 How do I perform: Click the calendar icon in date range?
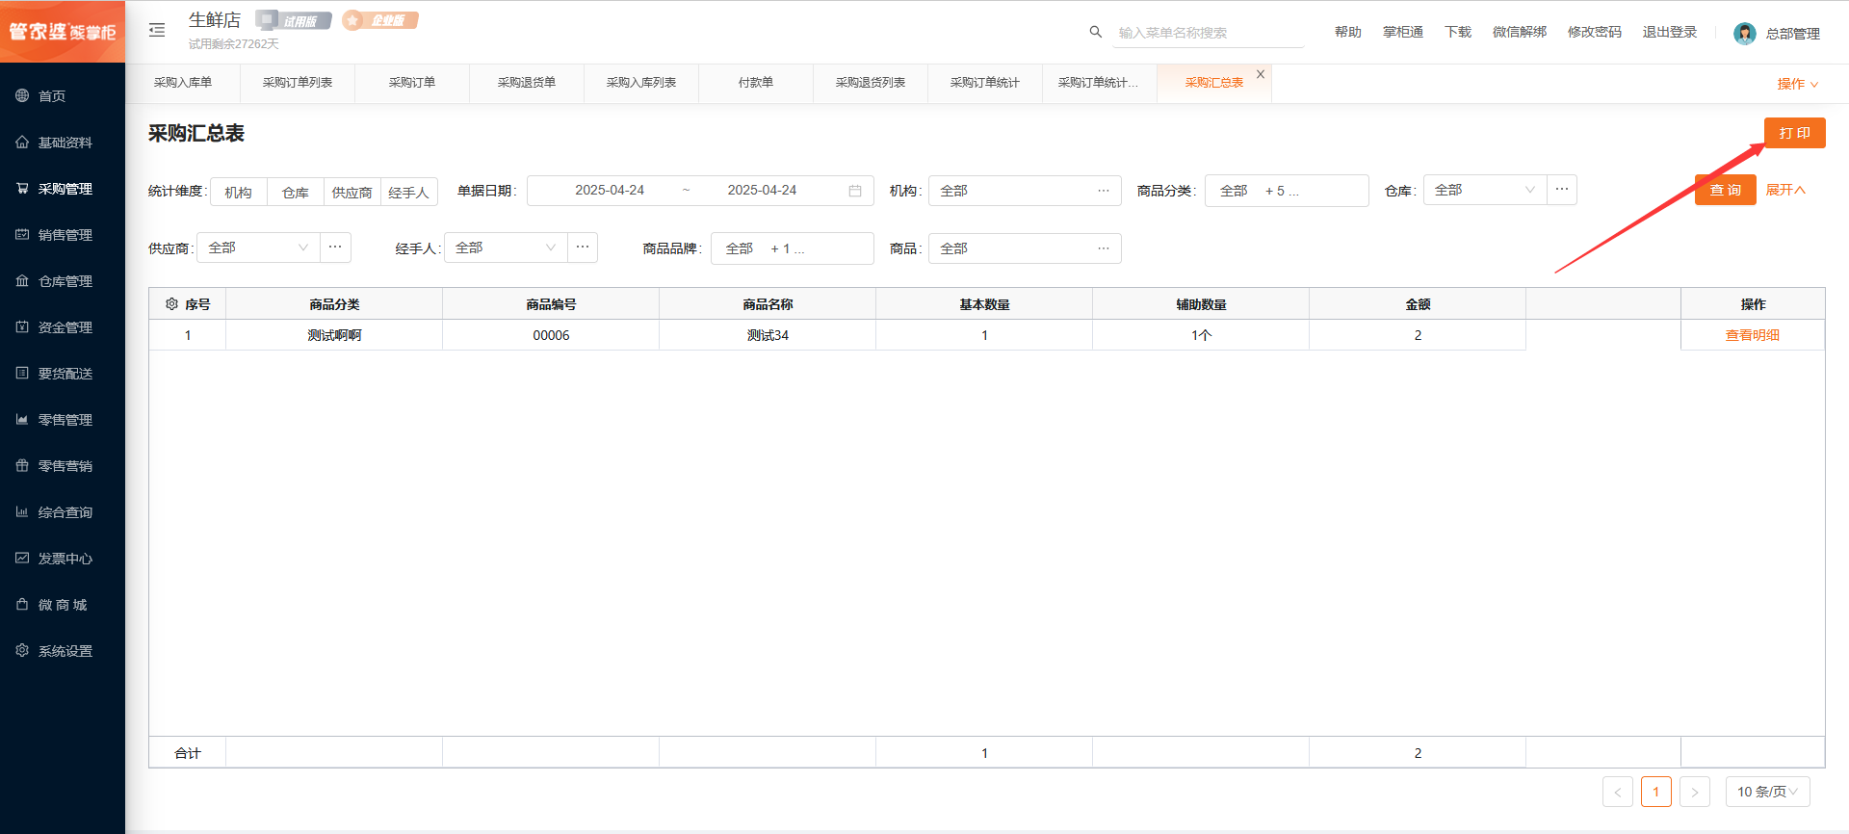click(855, 191)
